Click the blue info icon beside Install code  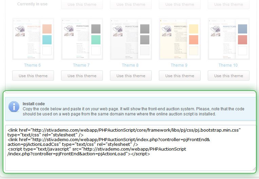point(14,107)
